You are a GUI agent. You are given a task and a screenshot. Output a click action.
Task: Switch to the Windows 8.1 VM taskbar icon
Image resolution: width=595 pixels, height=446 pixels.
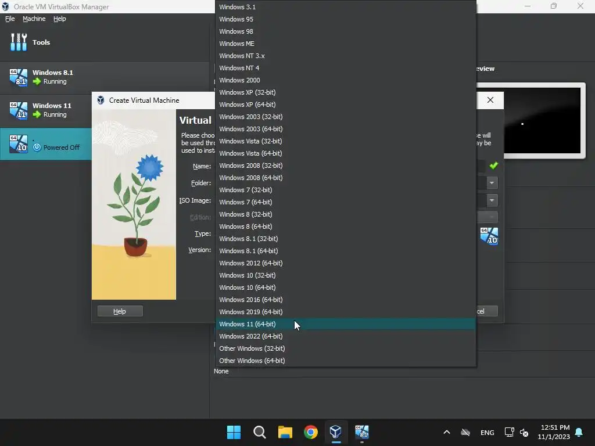(361, 432)
